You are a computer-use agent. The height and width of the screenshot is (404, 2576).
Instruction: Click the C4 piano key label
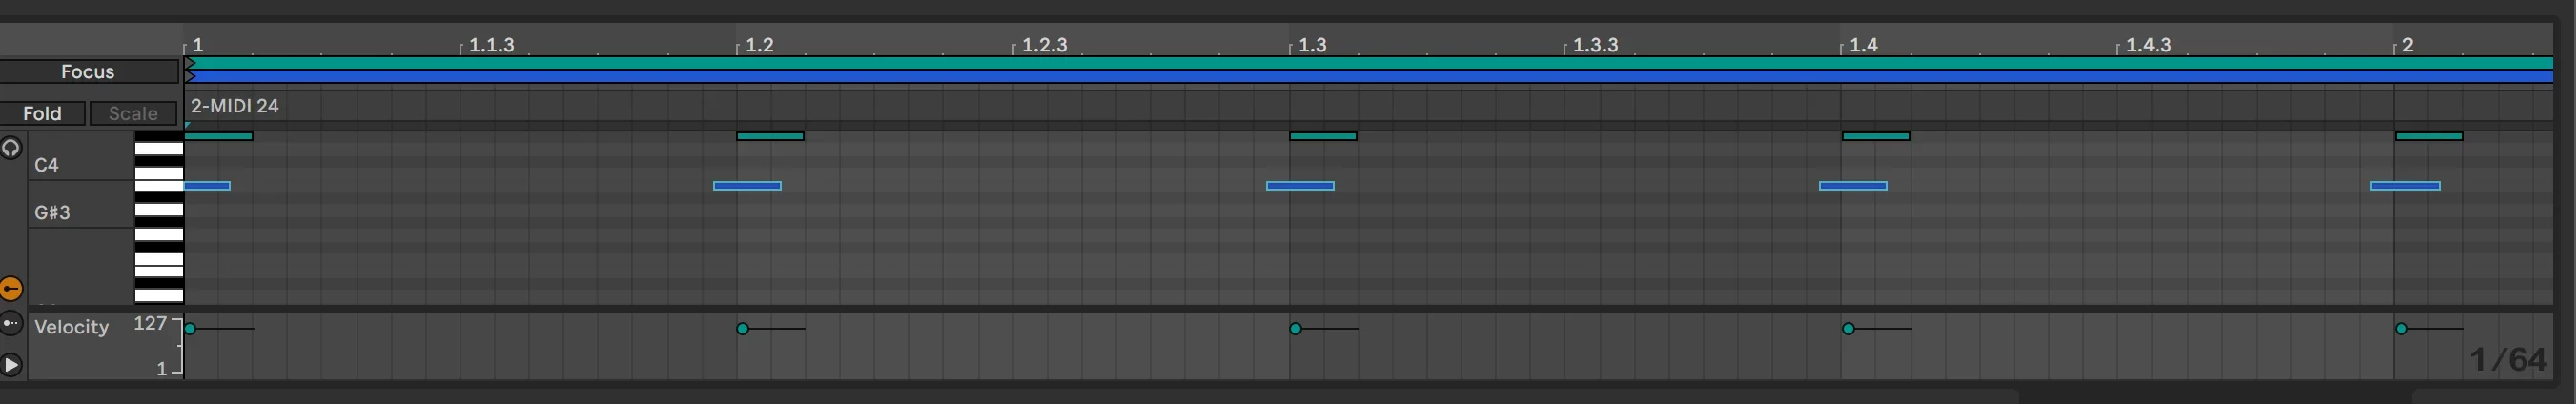tap(47, 165)
